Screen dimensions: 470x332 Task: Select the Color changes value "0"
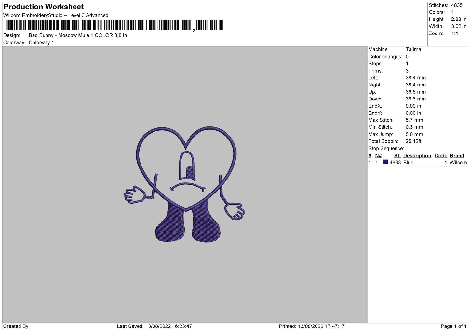click(407, 57)
